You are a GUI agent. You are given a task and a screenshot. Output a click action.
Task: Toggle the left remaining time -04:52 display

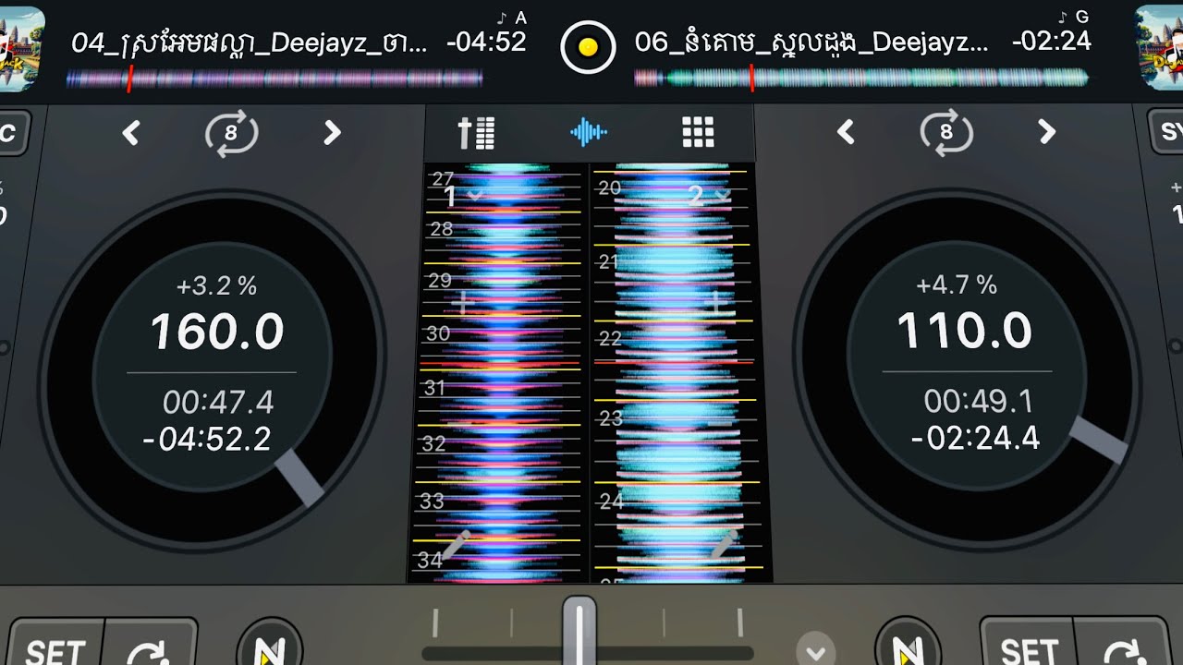tap(486, 42)
